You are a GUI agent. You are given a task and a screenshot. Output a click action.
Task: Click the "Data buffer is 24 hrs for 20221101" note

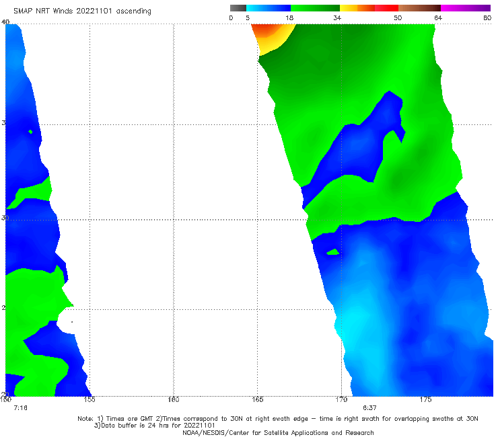click(154, 426)
